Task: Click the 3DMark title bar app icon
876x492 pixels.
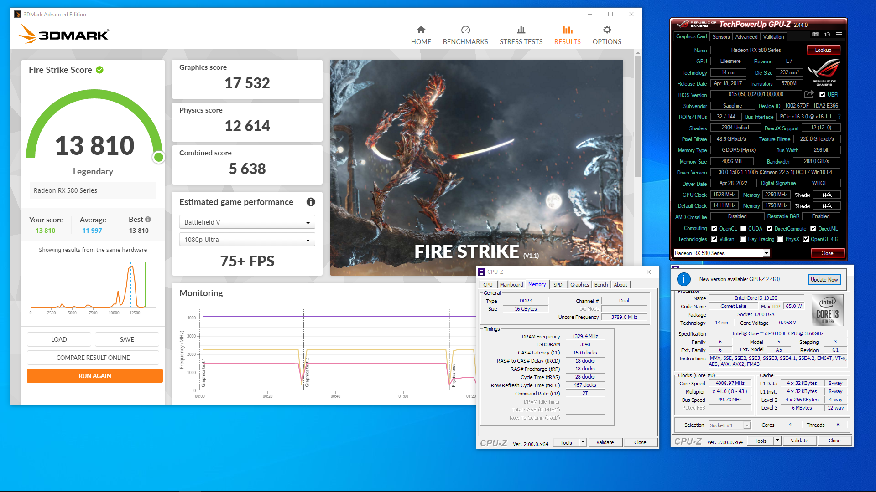Action: click(18, 15)
